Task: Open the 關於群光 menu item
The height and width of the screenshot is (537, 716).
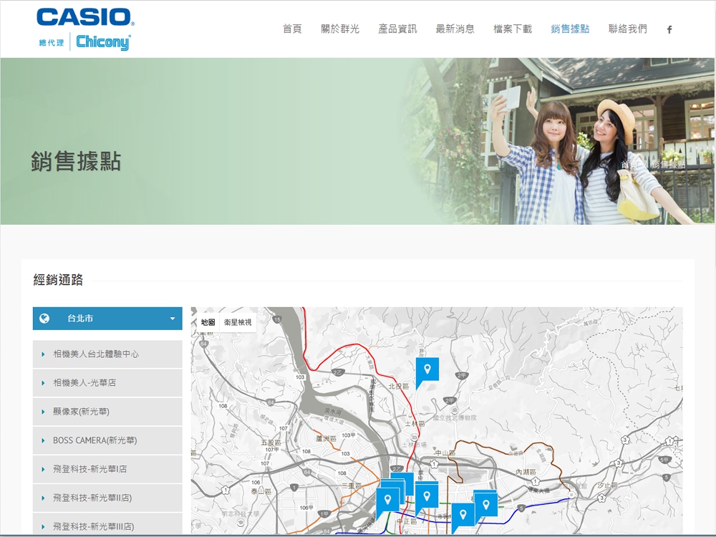Action: click(x=340, y=29)
